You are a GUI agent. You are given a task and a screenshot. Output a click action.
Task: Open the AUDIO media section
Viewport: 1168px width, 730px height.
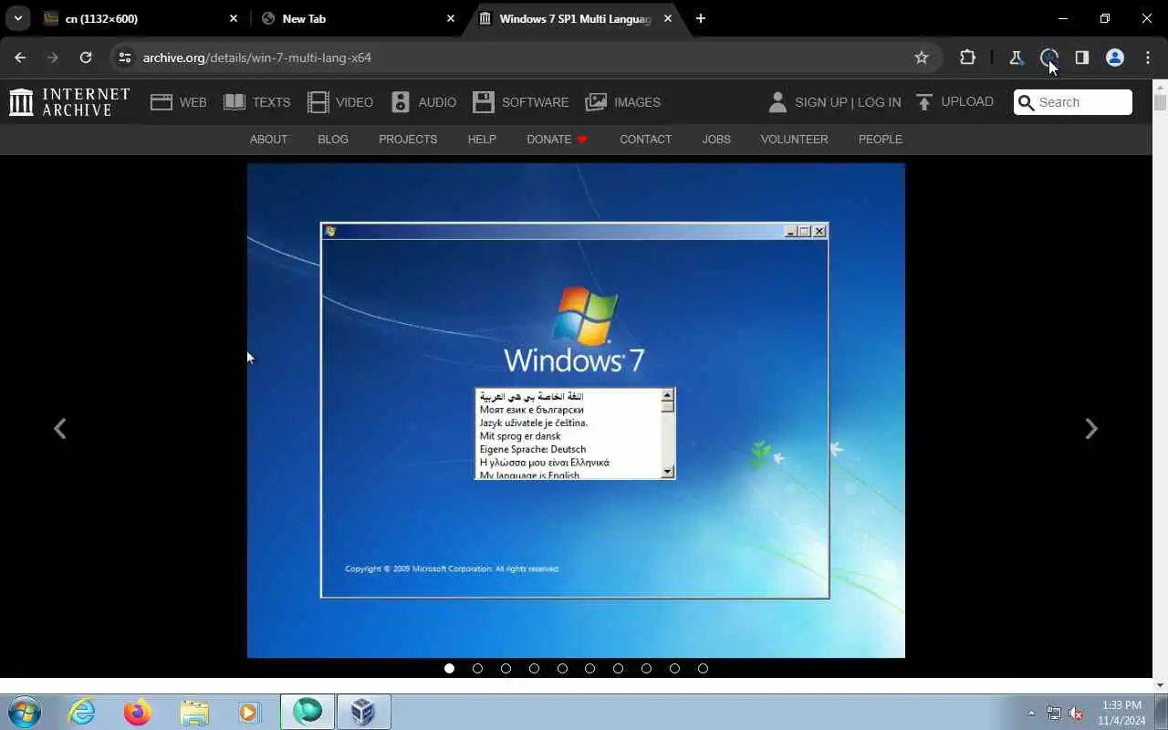(423, 102)
